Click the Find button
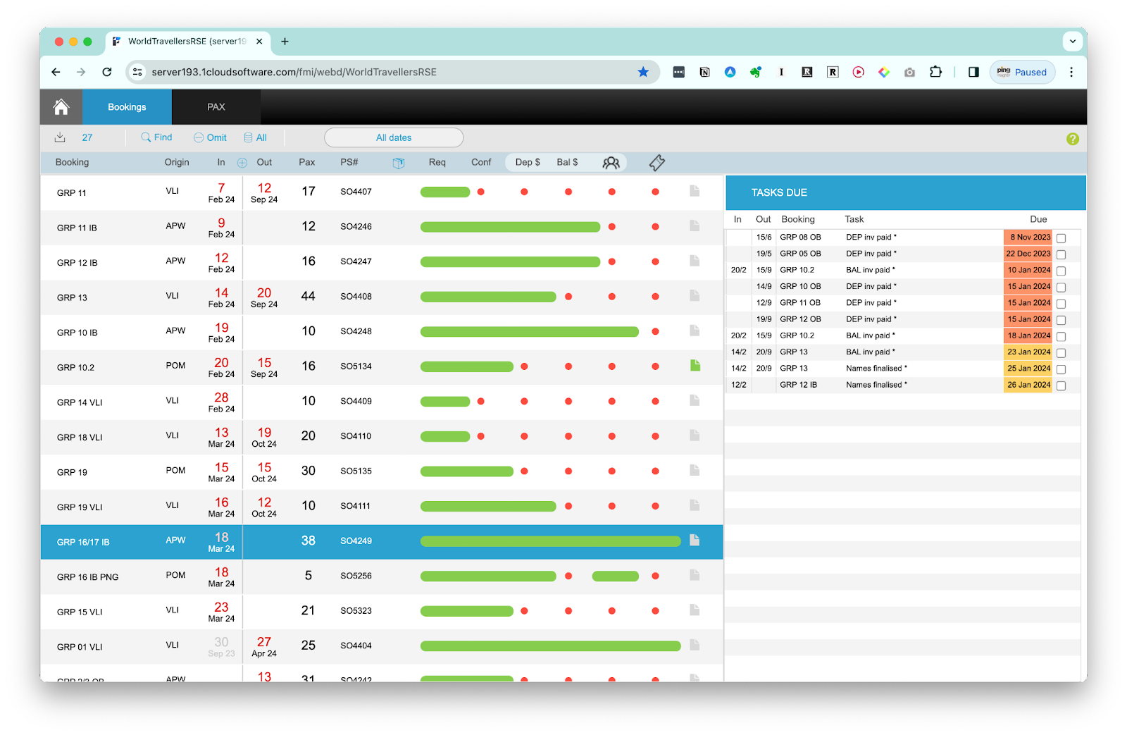This screenshot has height=735, width=1127. click(x=156, y=137)
